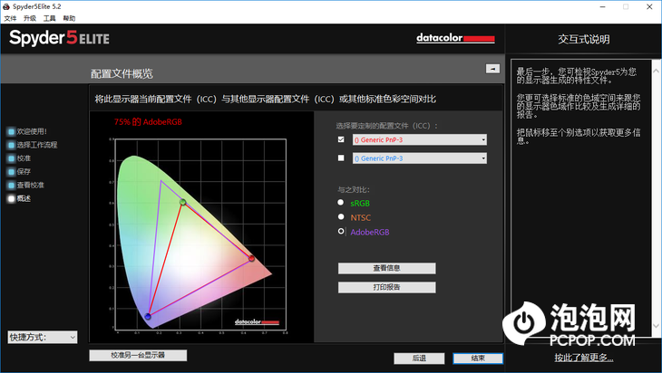The image size is (662, 373).
Task: Click the 75% 的 AdobeRGB gamut label
Action: pyautogui.click(x=148, y=122)
